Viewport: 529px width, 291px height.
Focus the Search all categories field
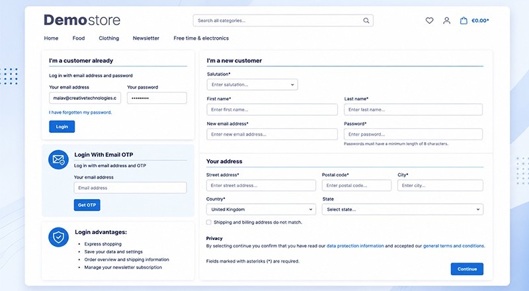[x=283, y=21]
